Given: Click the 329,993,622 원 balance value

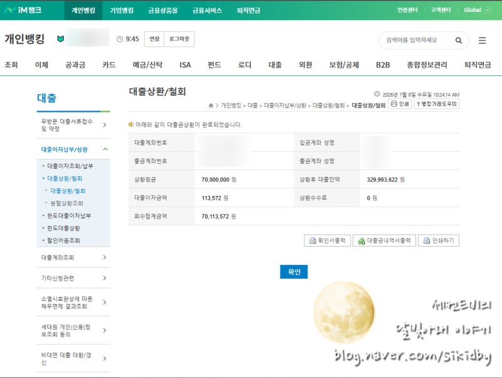Looking at the screenshot, I should (386, 180).
